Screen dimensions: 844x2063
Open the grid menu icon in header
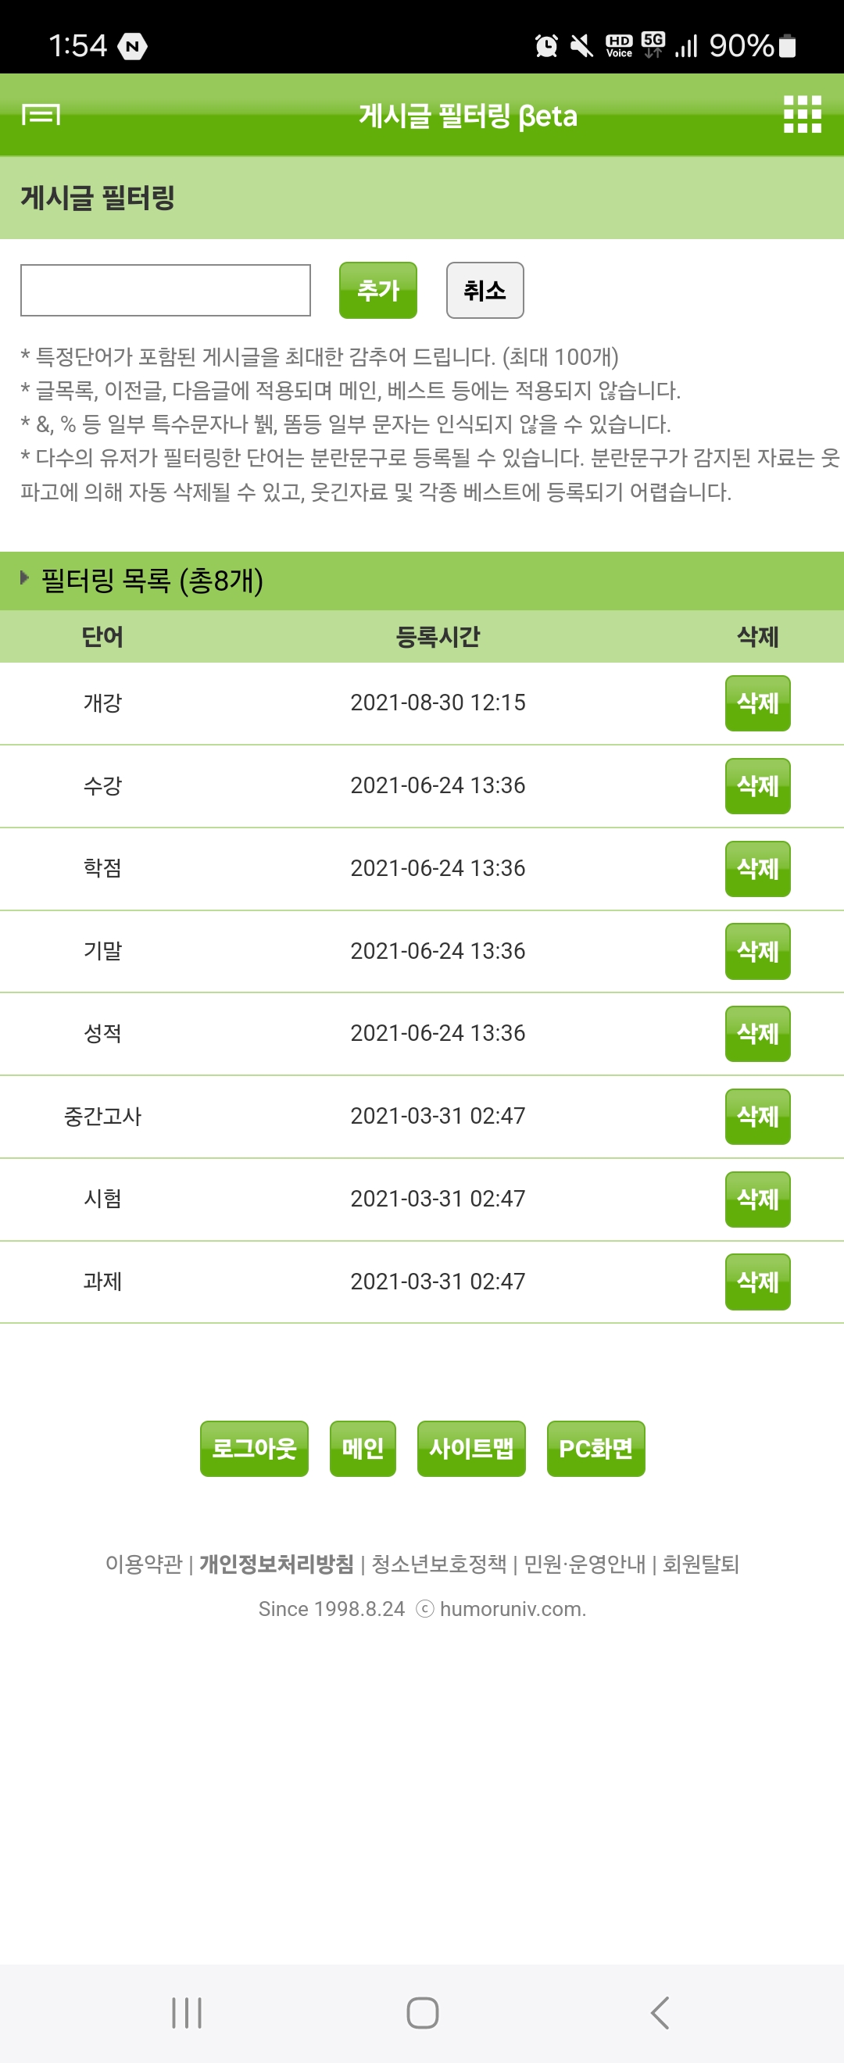[802, 115]
